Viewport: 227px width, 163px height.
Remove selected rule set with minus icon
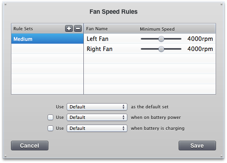pos(78,29)
